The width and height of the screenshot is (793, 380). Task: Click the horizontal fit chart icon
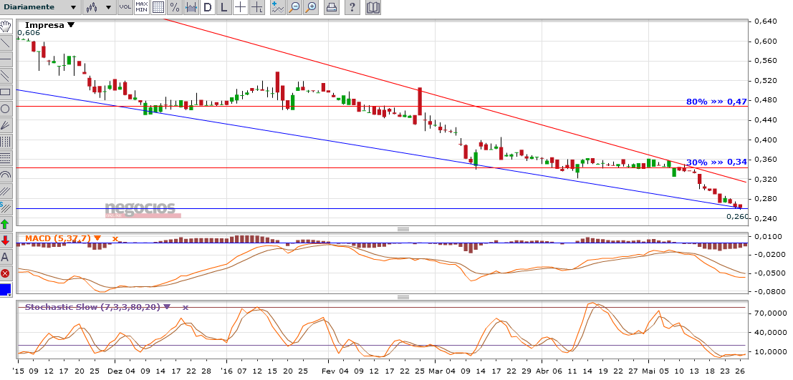coord(191,7)
